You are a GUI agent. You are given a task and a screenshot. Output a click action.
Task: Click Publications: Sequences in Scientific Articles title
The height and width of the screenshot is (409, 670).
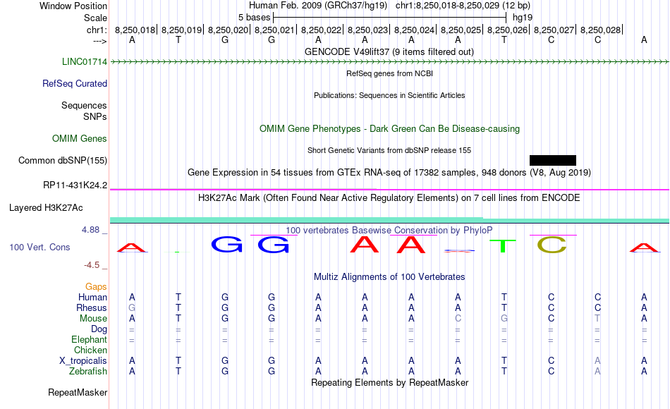389,95
